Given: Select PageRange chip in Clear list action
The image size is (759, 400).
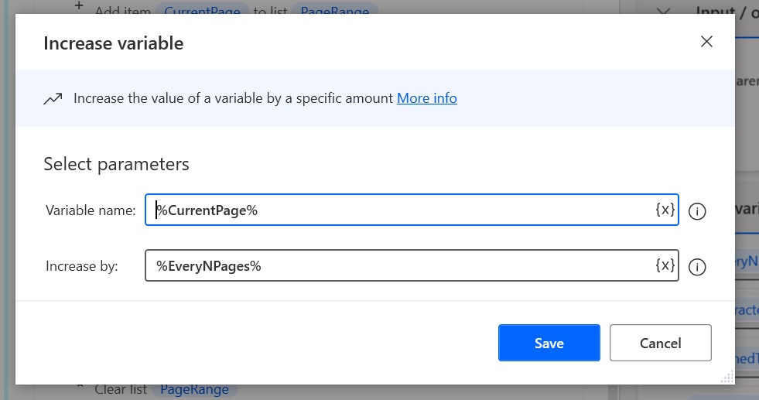Looking at the screenshot, I should point(194,389).
